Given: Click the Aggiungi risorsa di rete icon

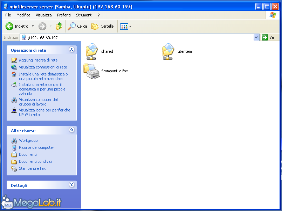Looking at the screenshot, I should [x=14, y=60].
